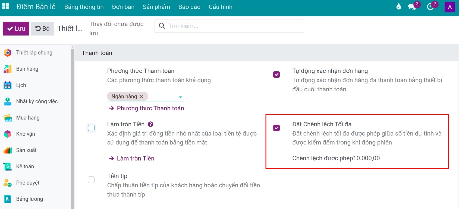Open the Cấu hình menu
Image resolution: width=459 pixels, height=209 pixels.
pos(221,7)
